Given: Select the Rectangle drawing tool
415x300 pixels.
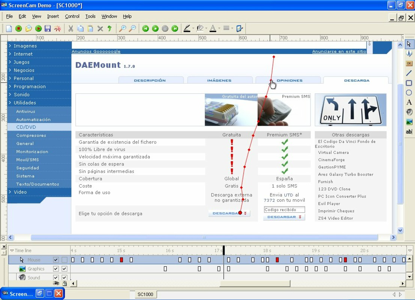Looking at the screenshot, I should [x=409, y=83].
